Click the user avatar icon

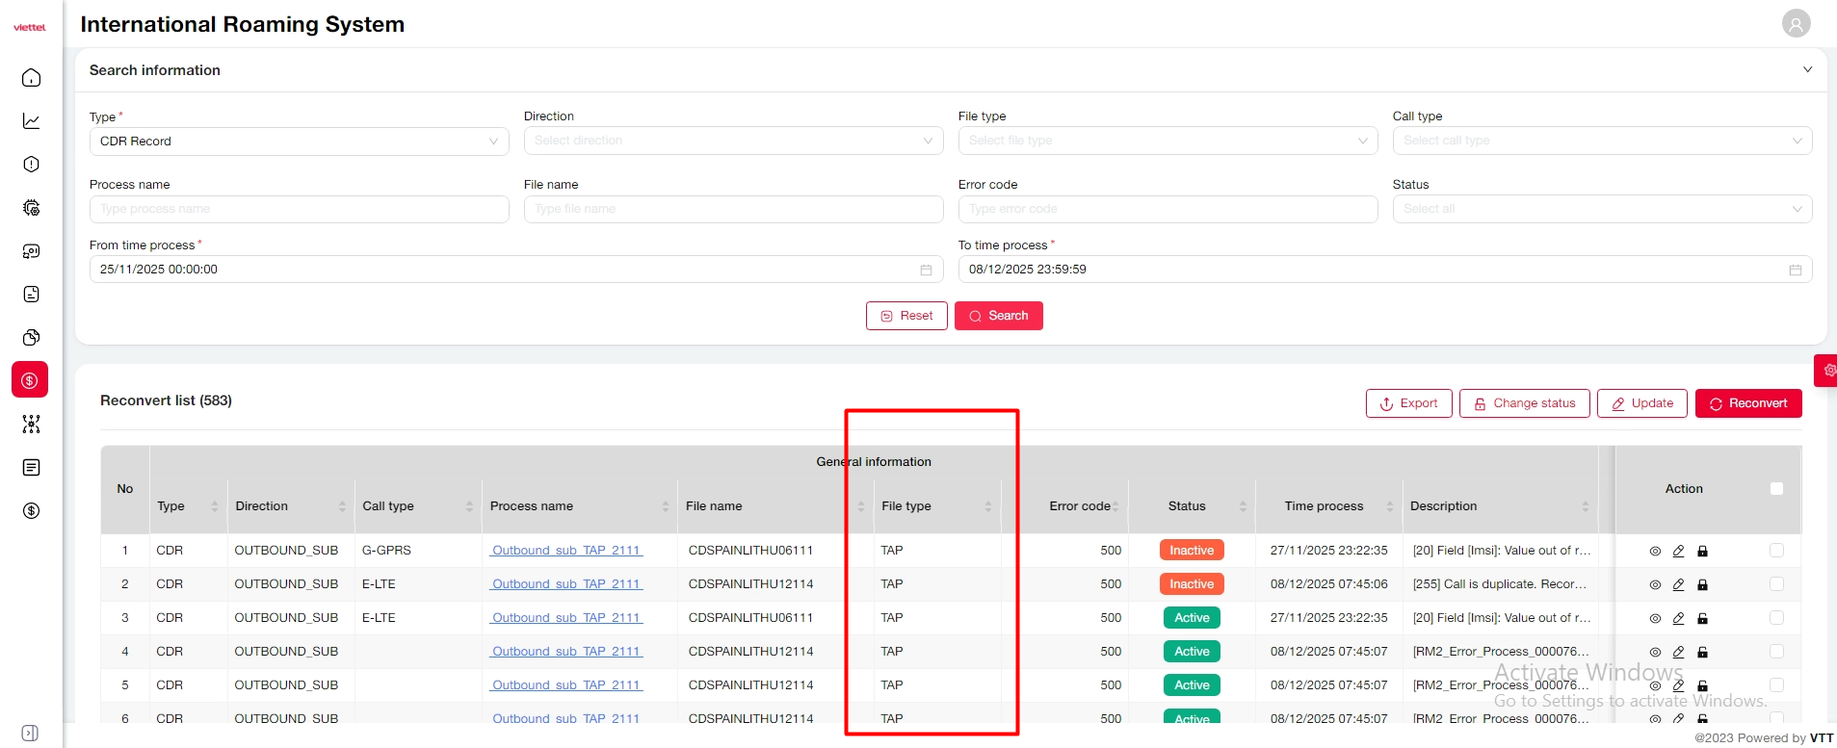point(1796,24)
